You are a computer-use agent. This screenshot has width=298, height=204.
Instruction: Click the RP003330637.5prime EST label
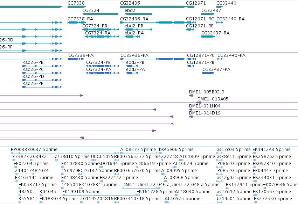[34, 150]
